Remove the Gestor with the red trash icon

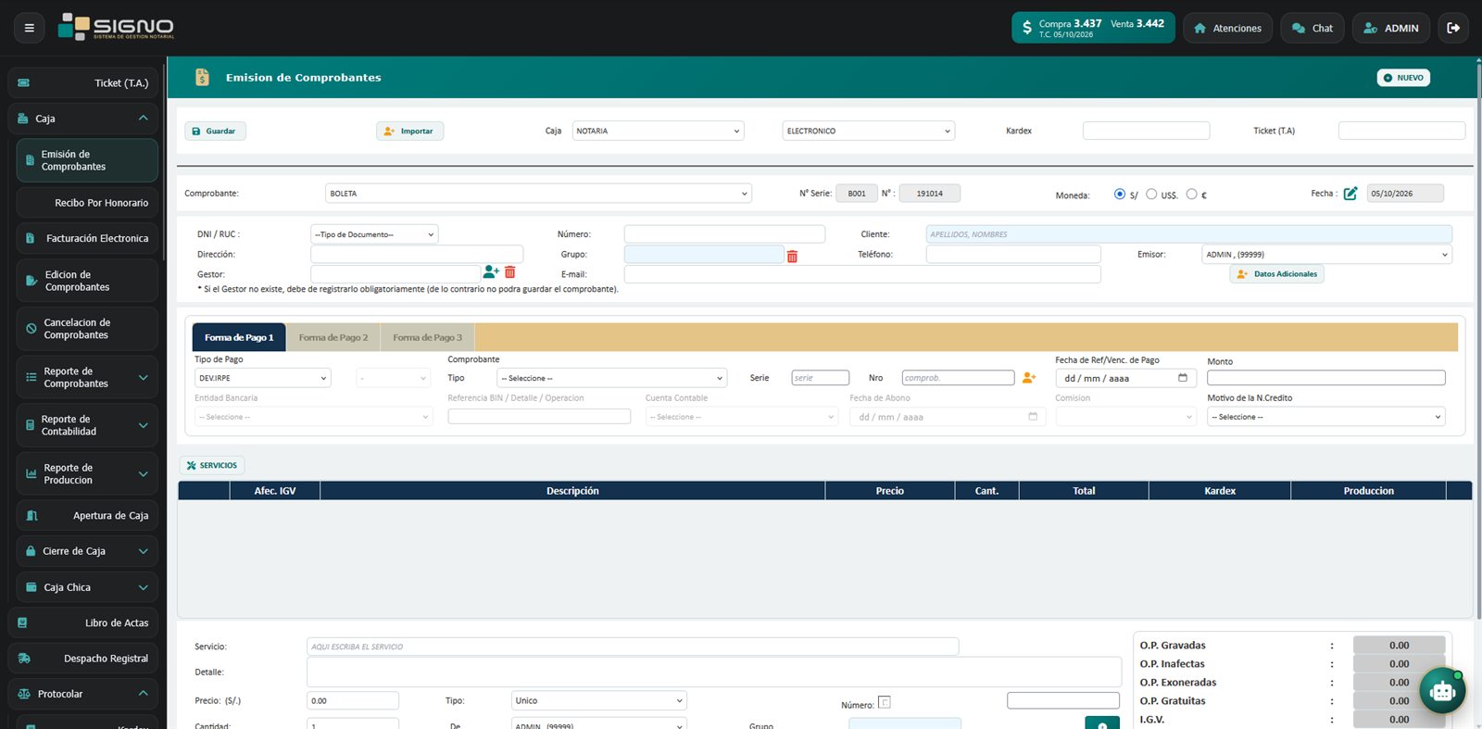tap(509, 272)
